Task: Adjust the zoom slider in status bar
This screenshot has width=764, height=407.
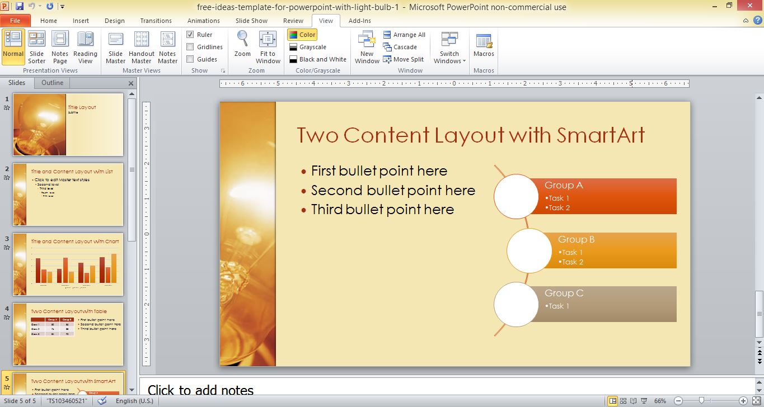Action: pyautogui.click(x=701, y=401)
